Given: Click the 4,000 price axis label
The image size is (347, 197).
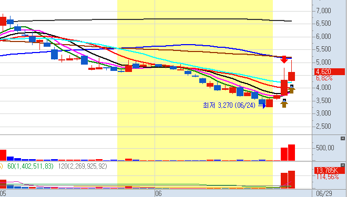Looking at the screenshot, I should 323,88.
